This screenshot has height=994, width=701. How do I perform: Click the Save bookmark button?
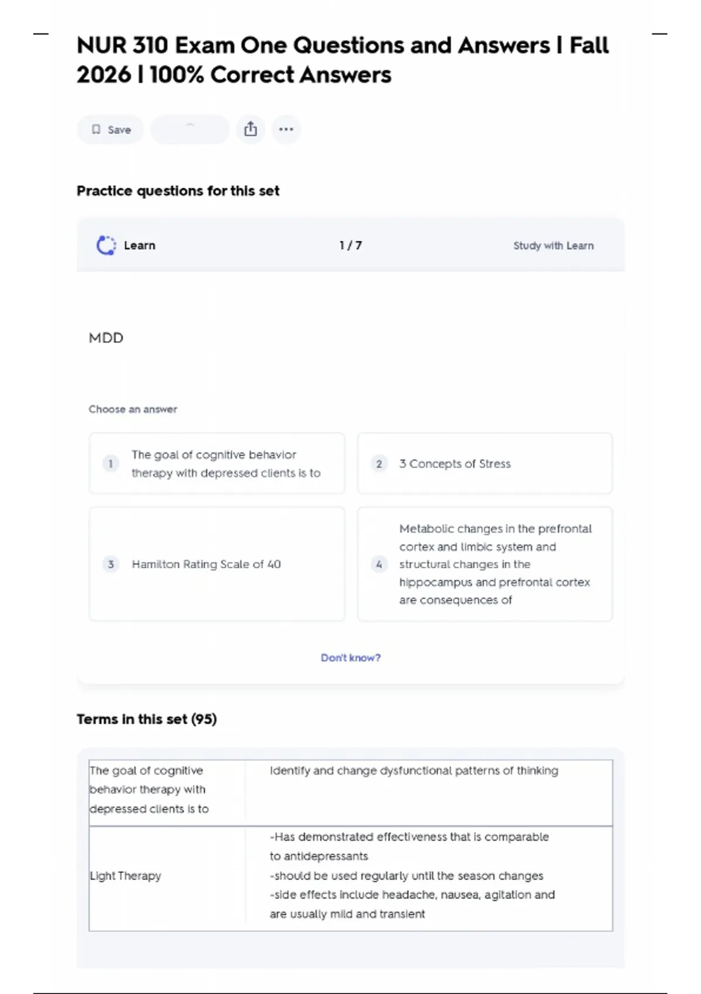(x=110, y=130)
